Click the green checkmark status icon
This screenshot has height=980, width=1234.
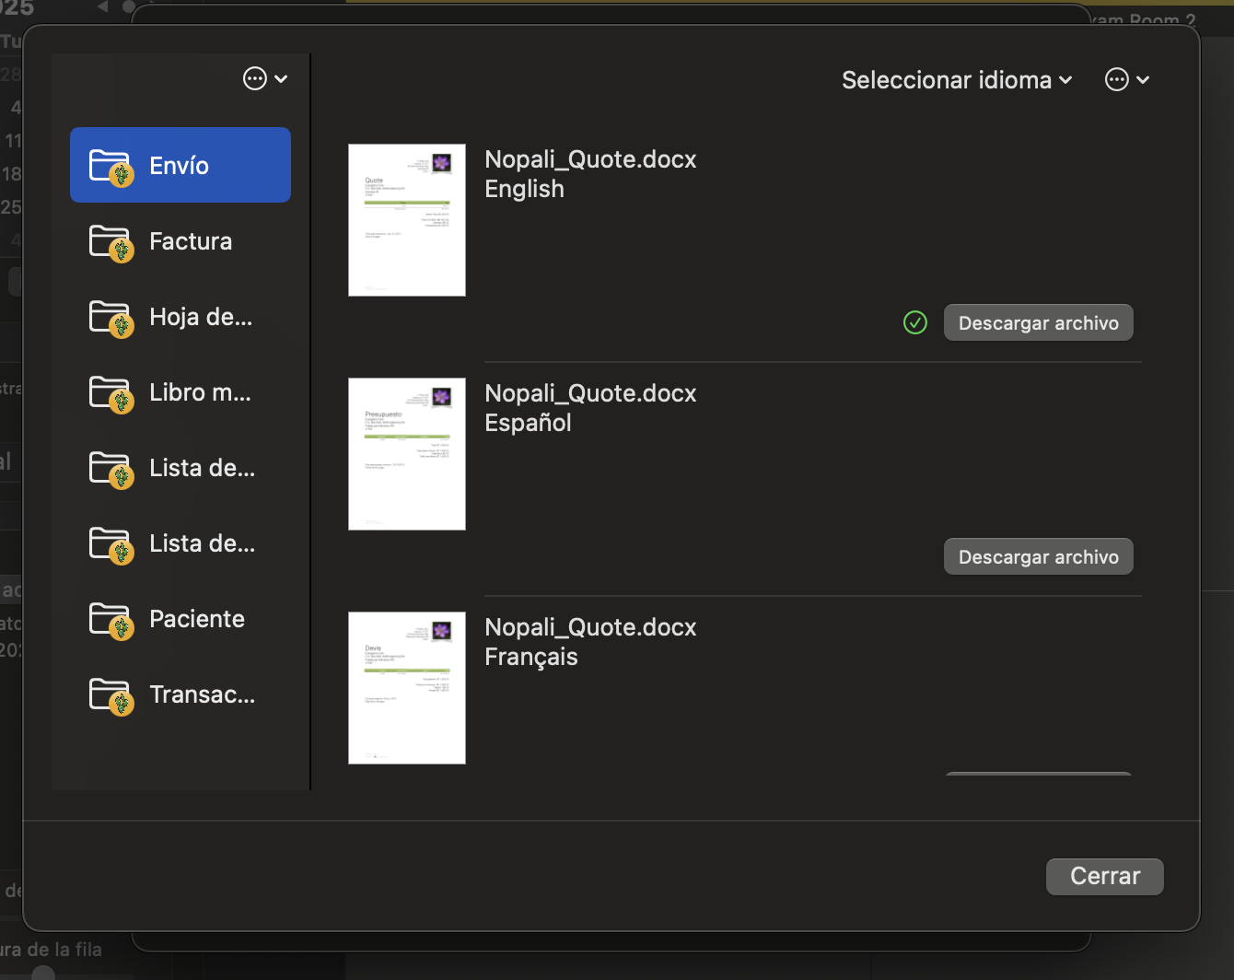[x=915, y=322]
